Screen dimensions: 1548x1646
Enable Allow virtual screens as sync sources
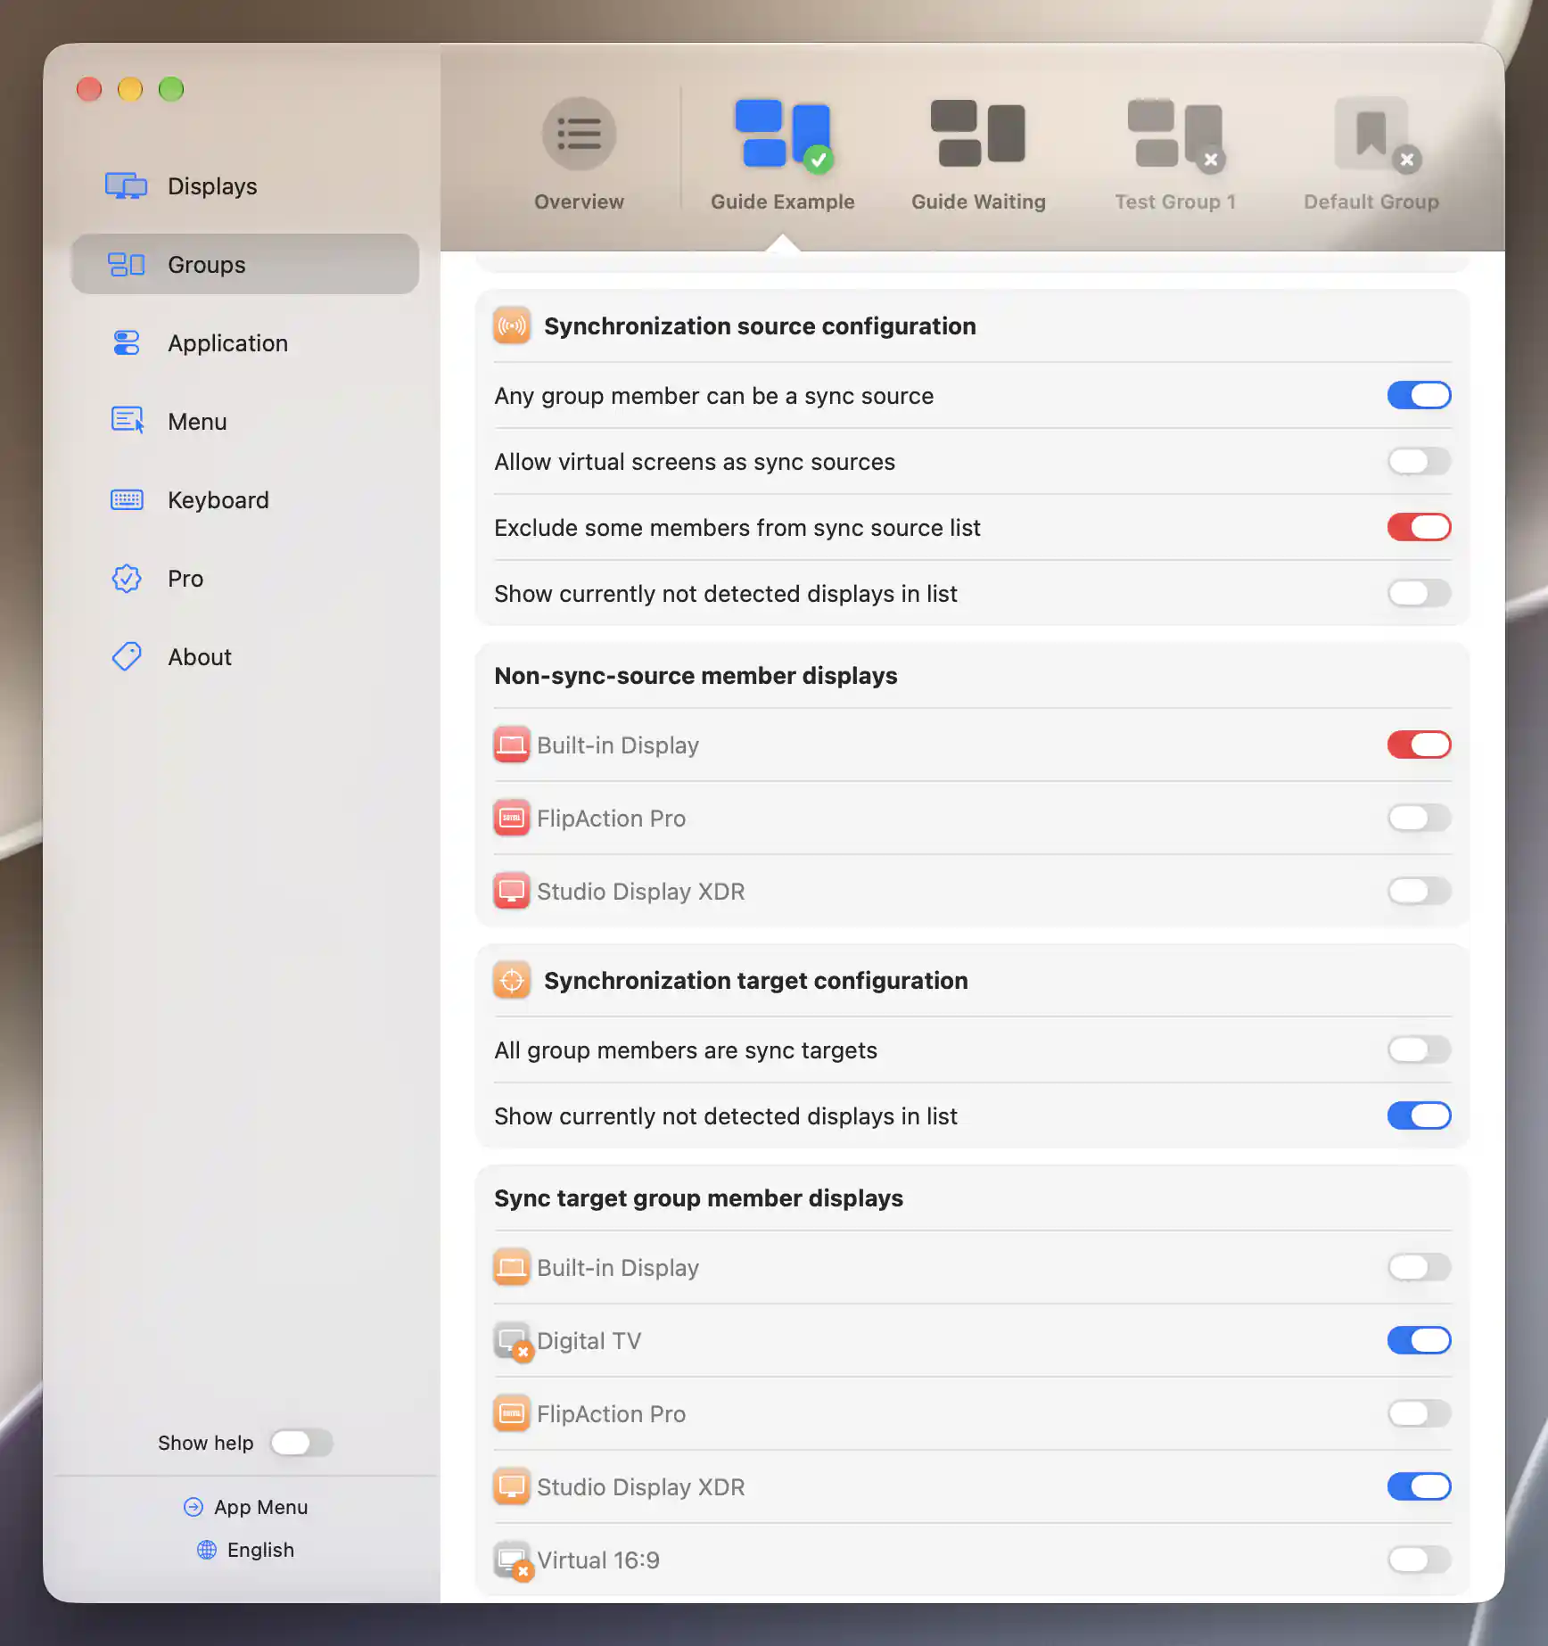tap(1419, 462)
